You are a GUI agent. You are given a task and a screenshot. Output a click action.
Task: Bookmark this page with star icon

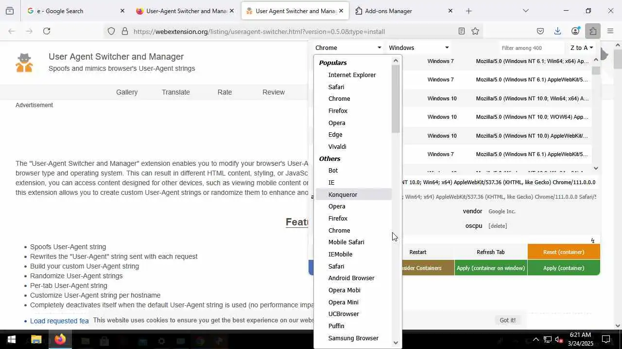pos(475,31)
